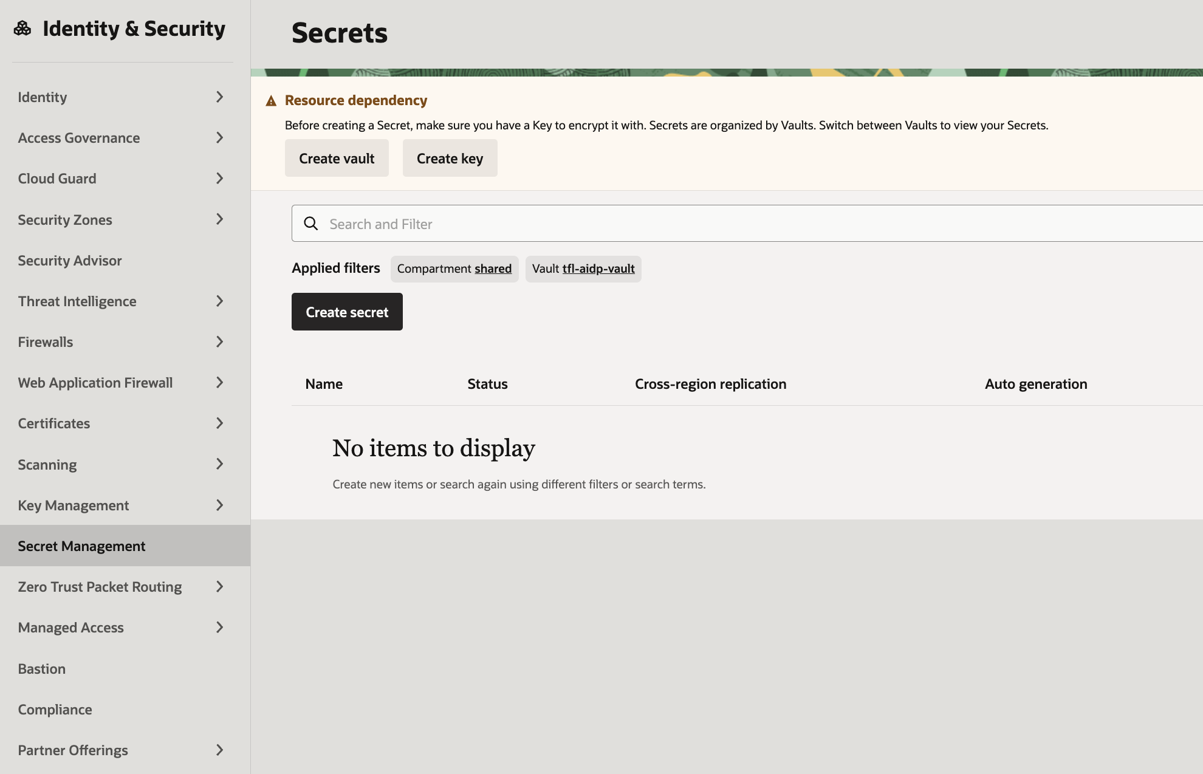
Task: Click the Name column header
Action: pos(324,384)
